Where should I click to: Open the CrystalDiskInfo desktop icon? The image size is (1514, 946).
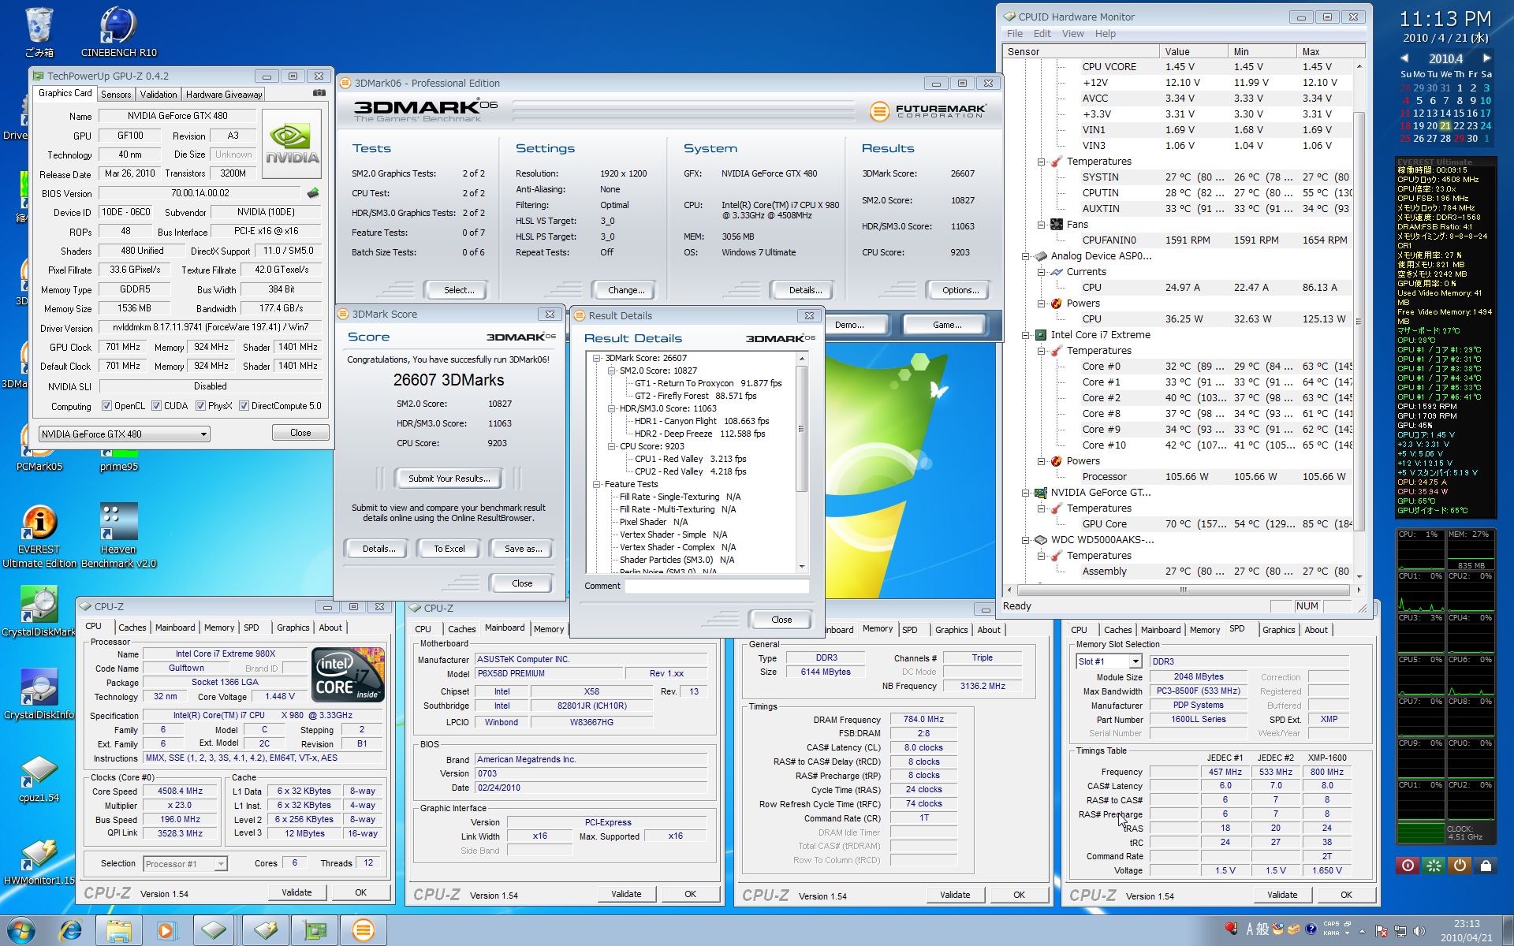point(39,694)
